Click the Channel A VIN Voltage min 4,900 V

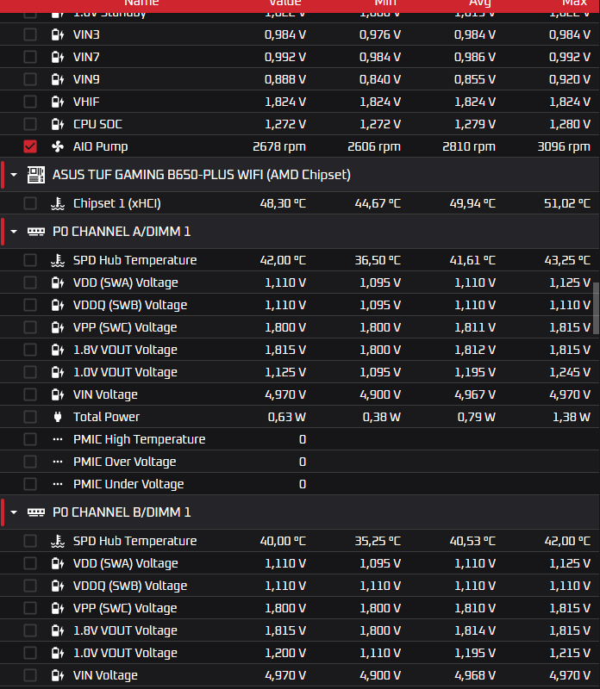click(380, 394)
